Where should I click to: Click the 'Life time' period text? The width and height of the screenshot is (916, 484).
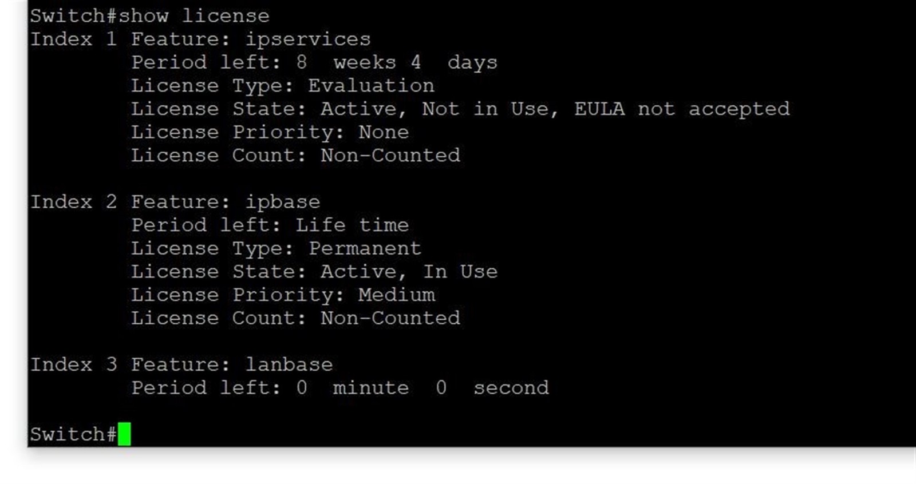pyautogui.click(x=352, y=225)
